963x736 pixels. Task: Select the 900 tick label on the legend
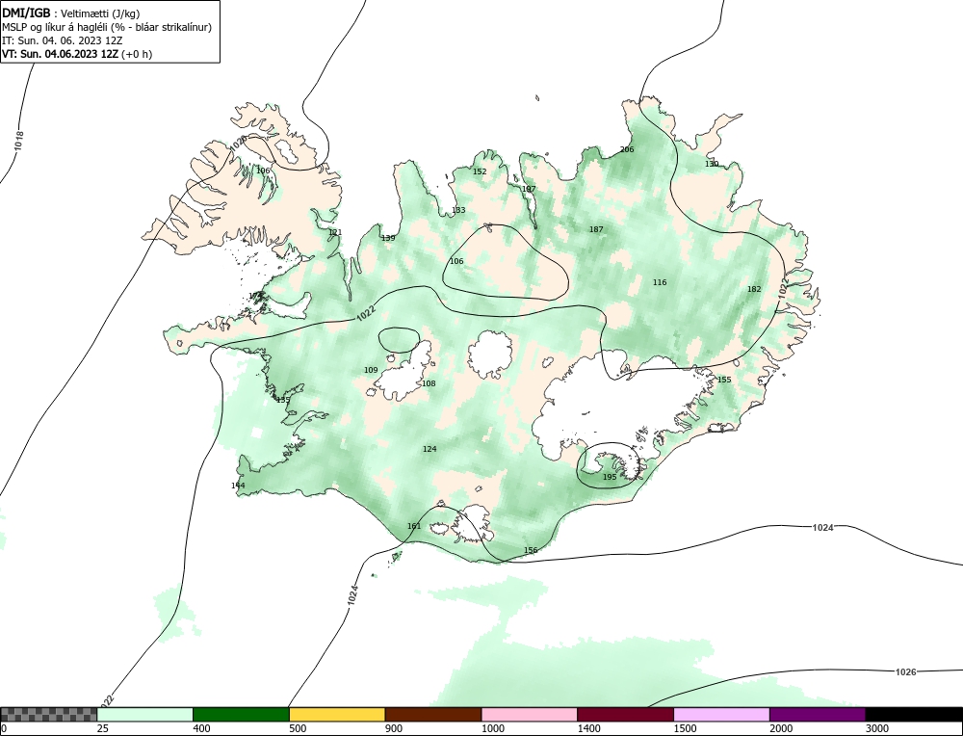(394, 729)
